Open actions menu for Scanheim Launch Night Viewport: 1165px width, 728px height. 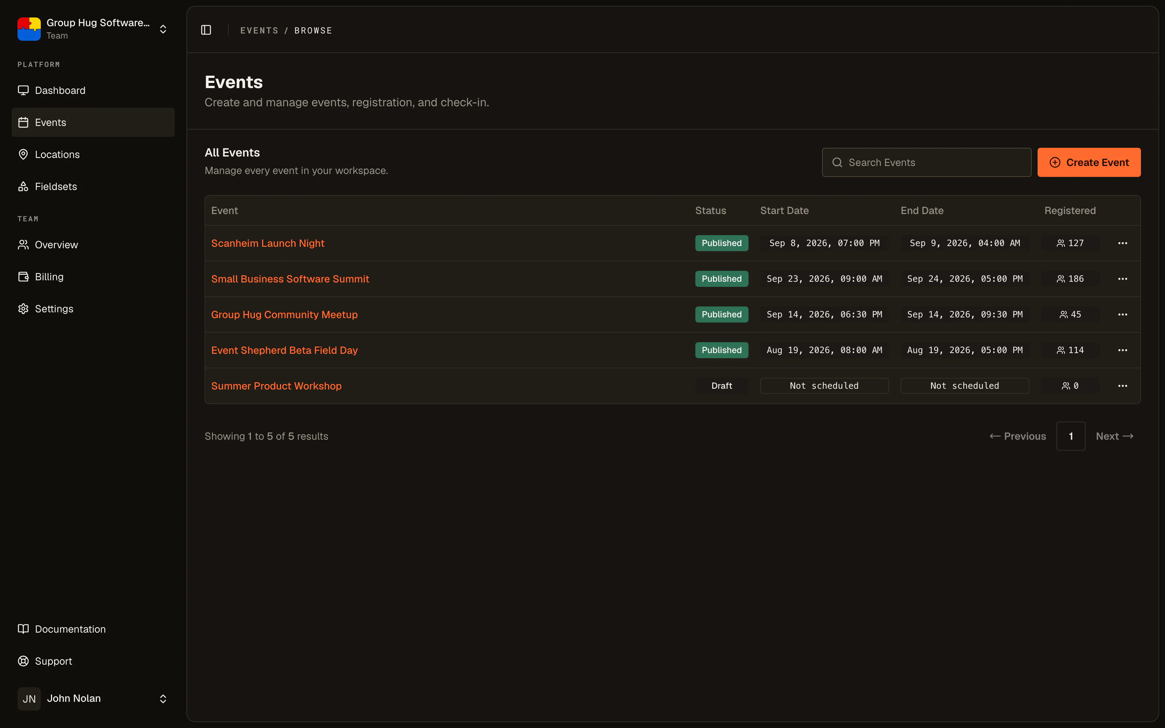coord(1123,243)
